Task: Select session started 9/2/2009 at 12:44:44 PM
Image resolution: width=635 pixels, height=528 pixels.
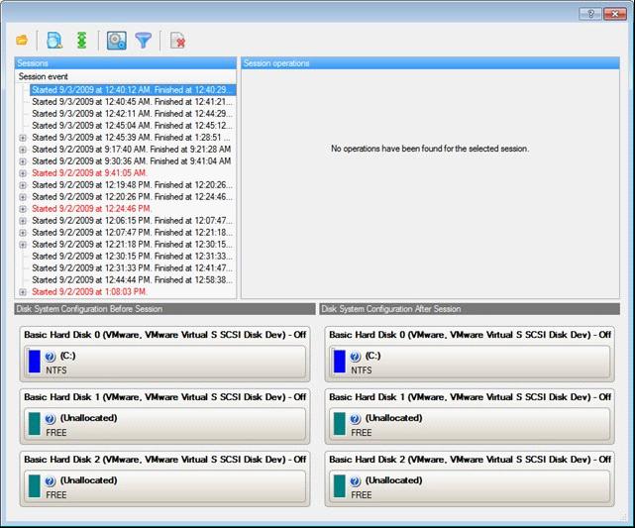Action: click(131, 280)
